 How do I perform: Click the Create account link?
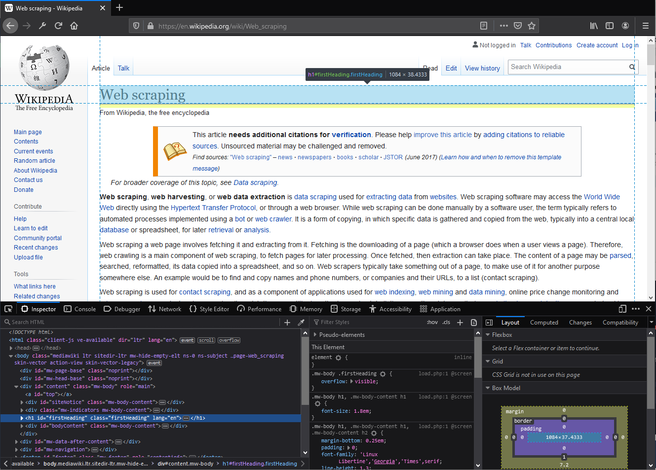click(x=597, y=45)
